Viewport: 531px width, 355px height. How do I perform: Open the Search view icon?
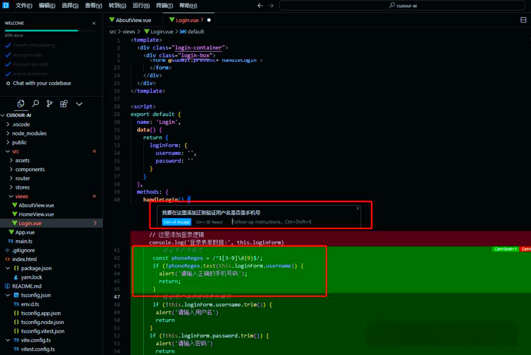35,104
